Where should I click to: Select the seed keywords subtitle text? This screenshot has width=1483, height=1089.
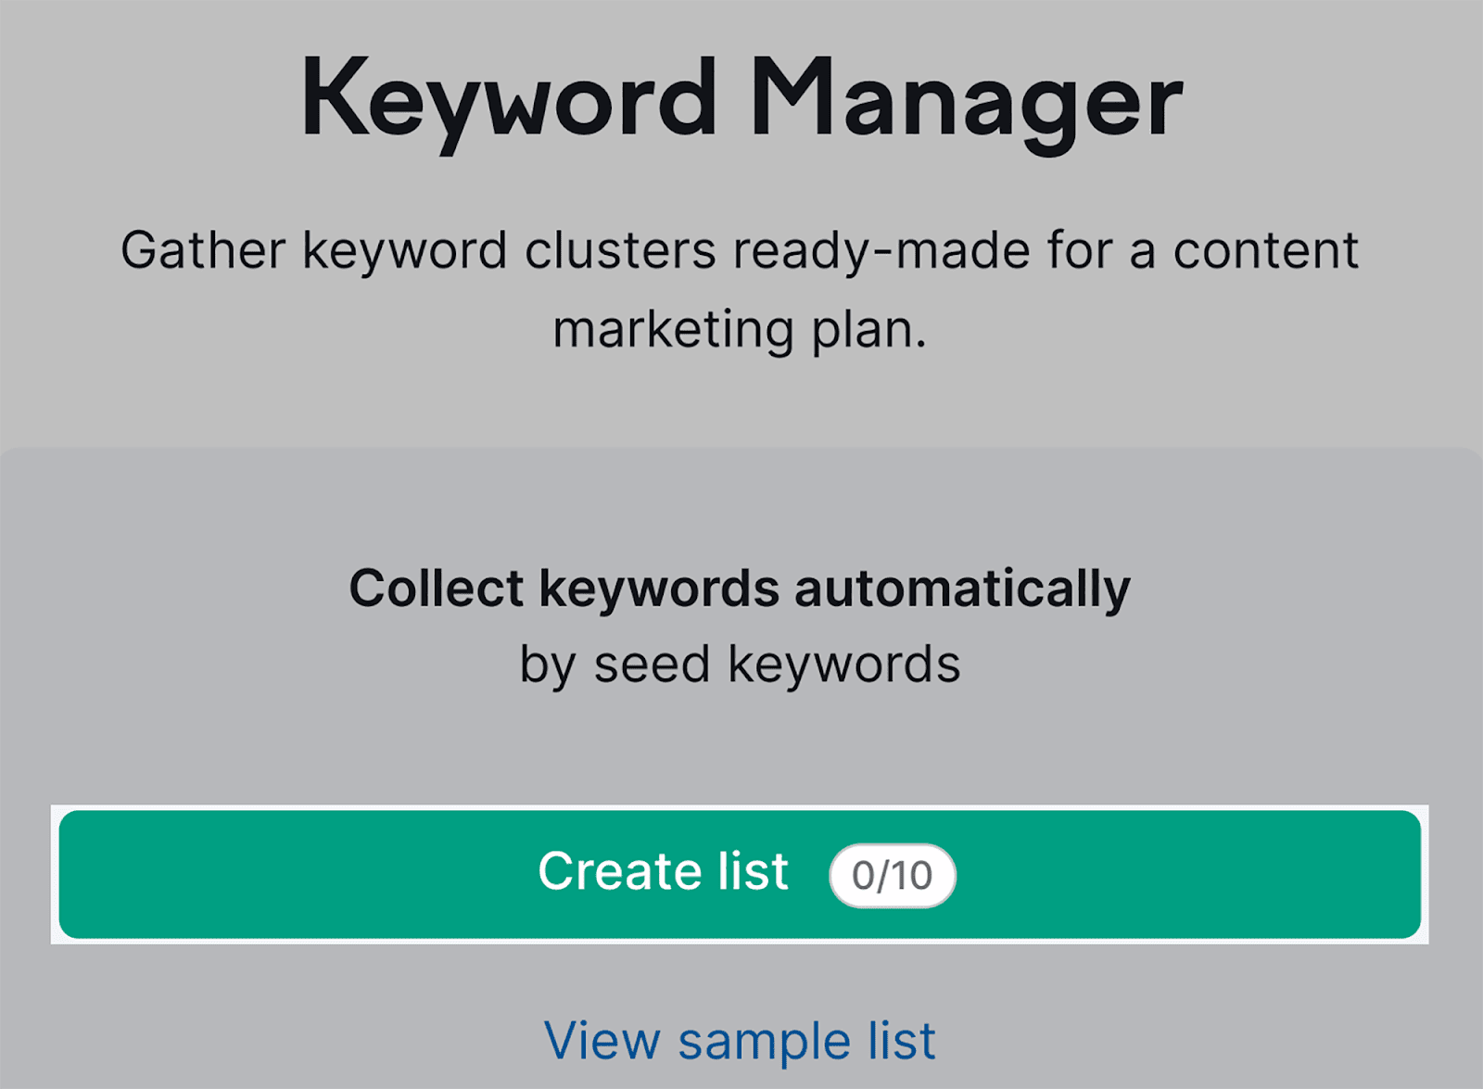coord(739,662)
